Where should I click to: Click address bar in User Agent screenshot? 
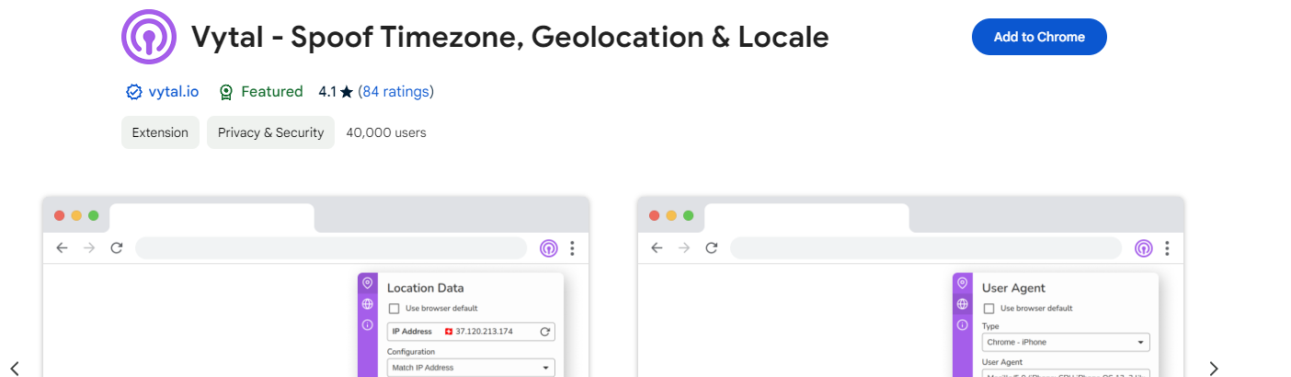(x=926, y=248)
